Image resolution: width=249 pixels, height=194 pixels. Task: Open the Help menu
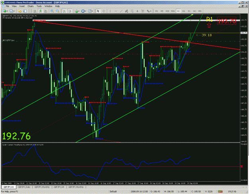pyautogui.click(x=57, y=6)
